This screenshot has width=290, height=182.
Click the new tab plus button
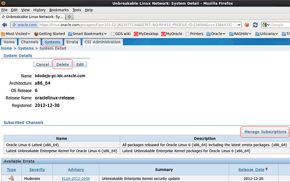pos(69,17)
